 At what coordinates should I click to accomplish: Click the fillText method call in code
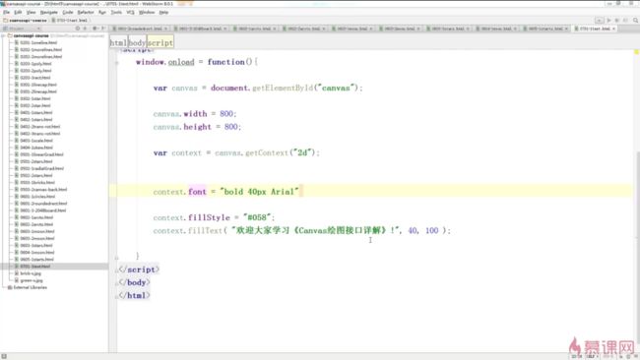[x=205, y=231]
